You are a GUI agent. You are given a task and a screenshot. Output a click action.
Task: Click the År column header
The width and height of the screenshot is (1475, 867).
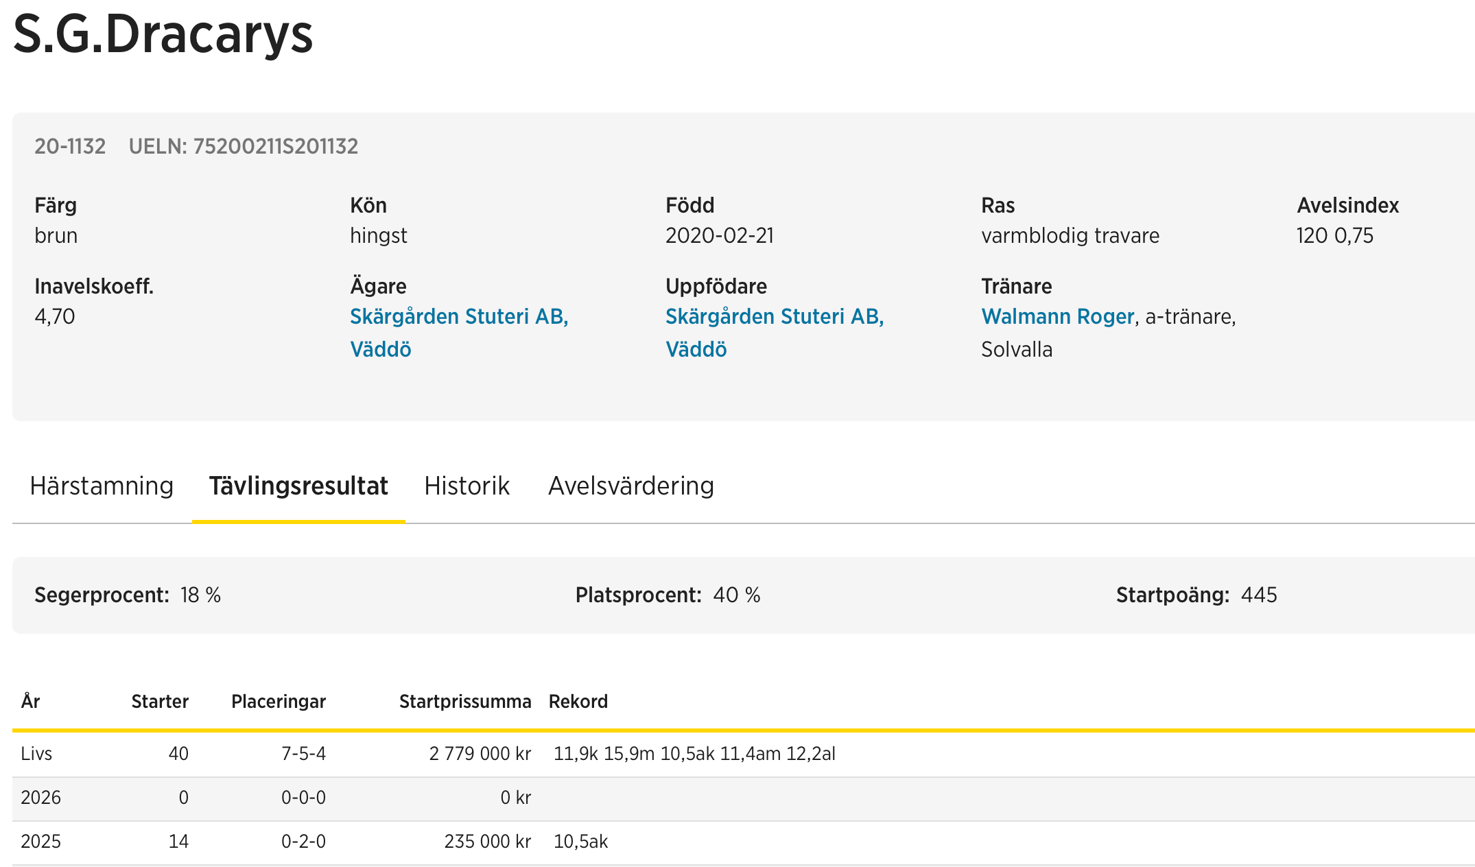point(30,701)
